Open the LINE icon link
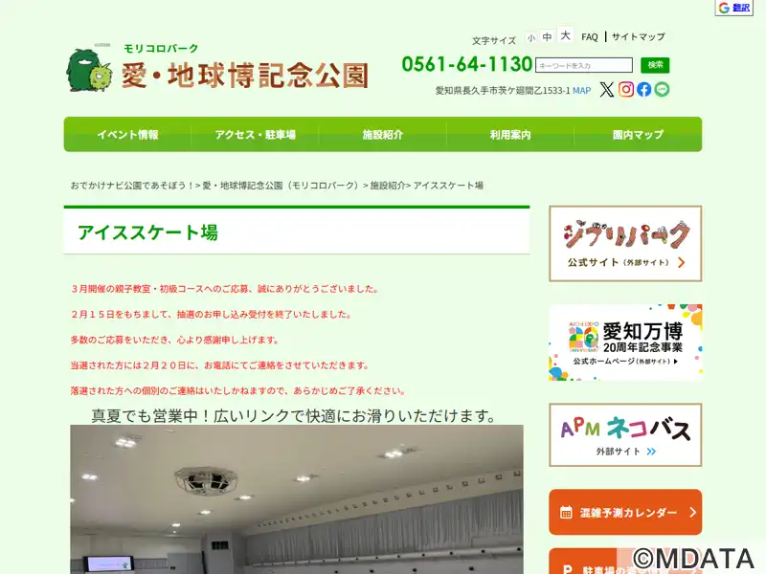 662,89
